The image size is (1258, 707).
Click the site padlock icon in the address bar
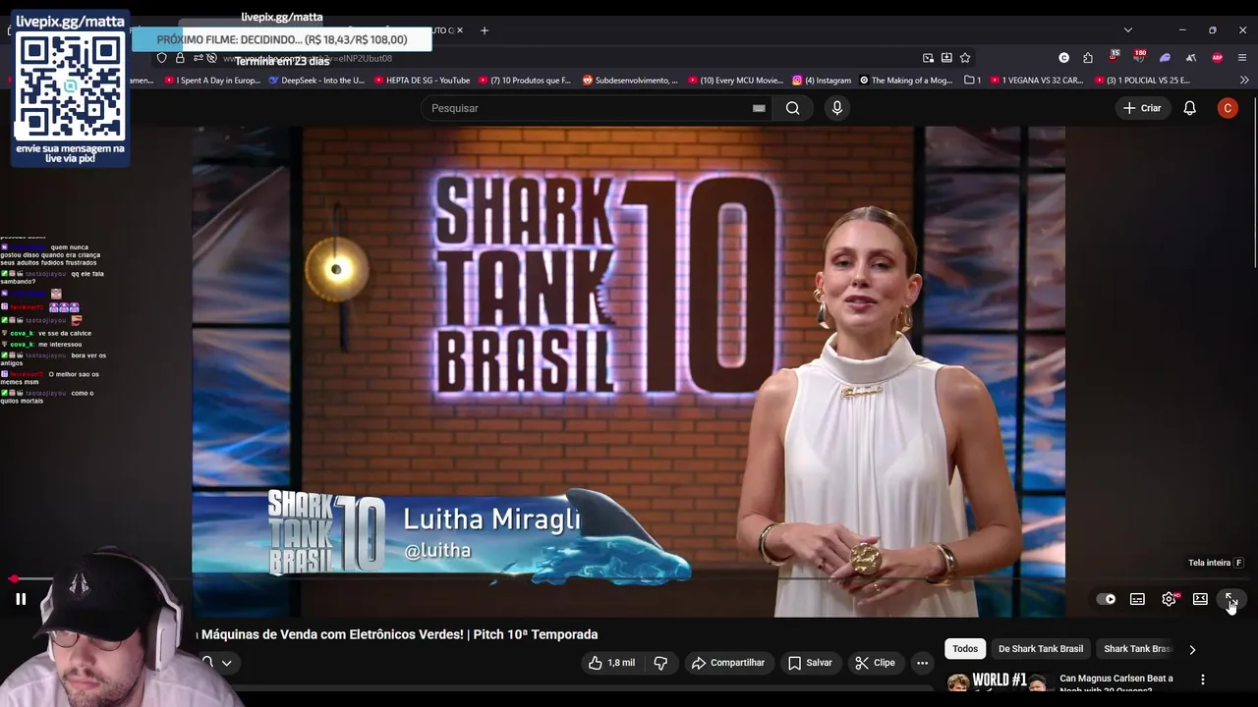180,58
